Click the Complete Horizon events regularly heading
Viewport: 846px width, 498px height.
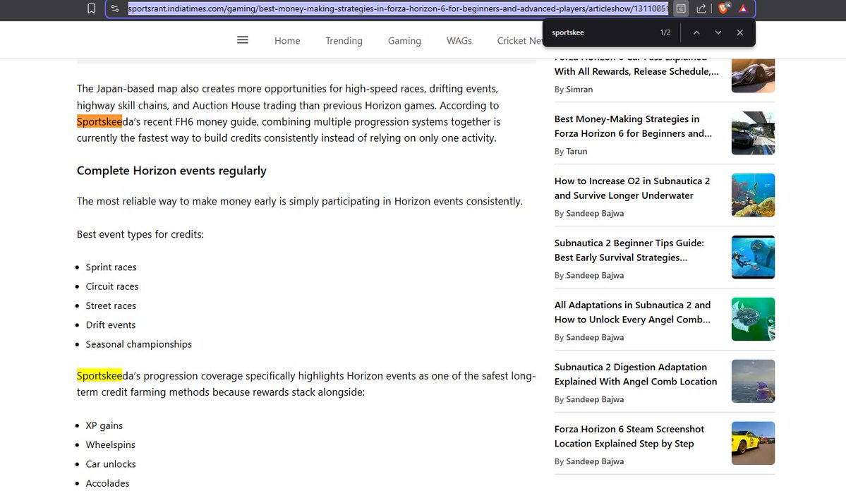coord(171,171)
